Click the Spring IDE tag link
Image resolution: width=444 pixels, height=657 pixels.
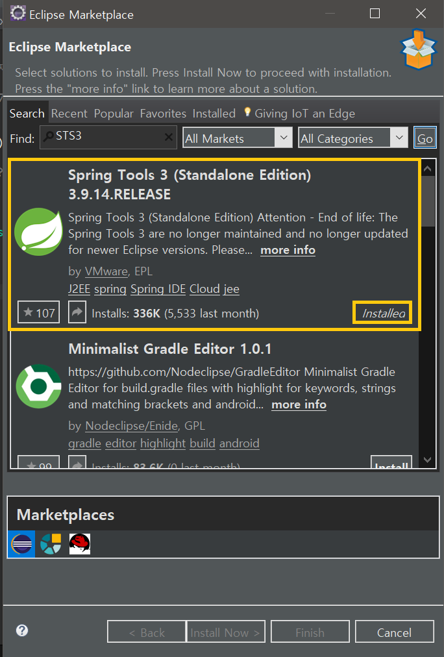[x=158, y=289]
